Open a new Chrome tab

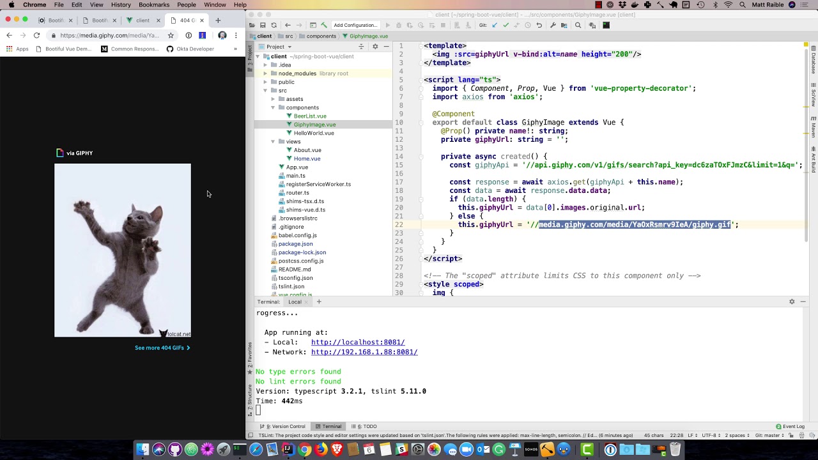click(x=218, y=20)
